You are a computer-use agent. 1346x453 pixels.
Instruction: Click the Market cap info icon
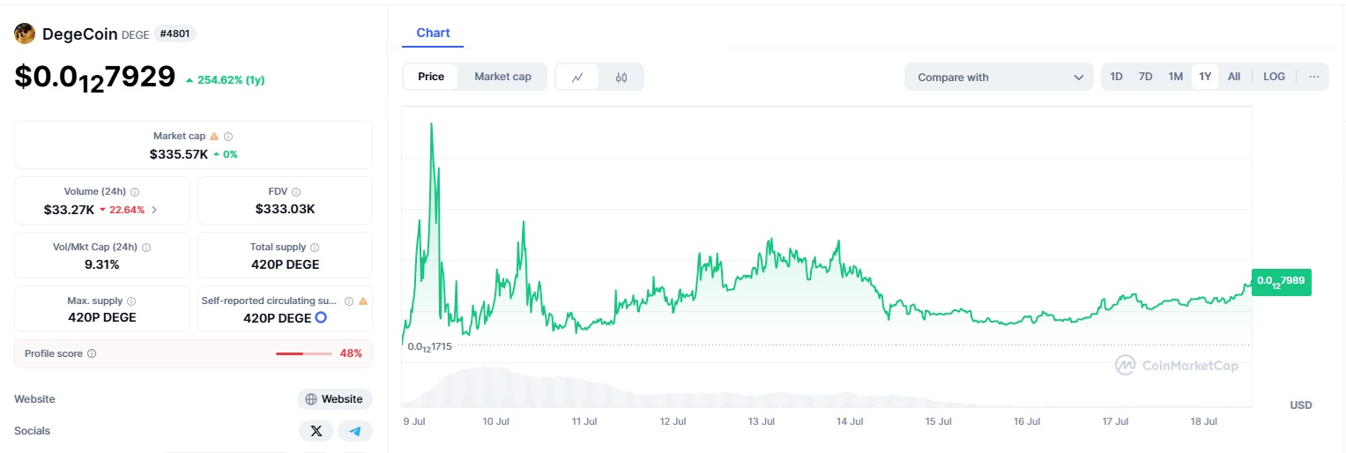(228, 137)
